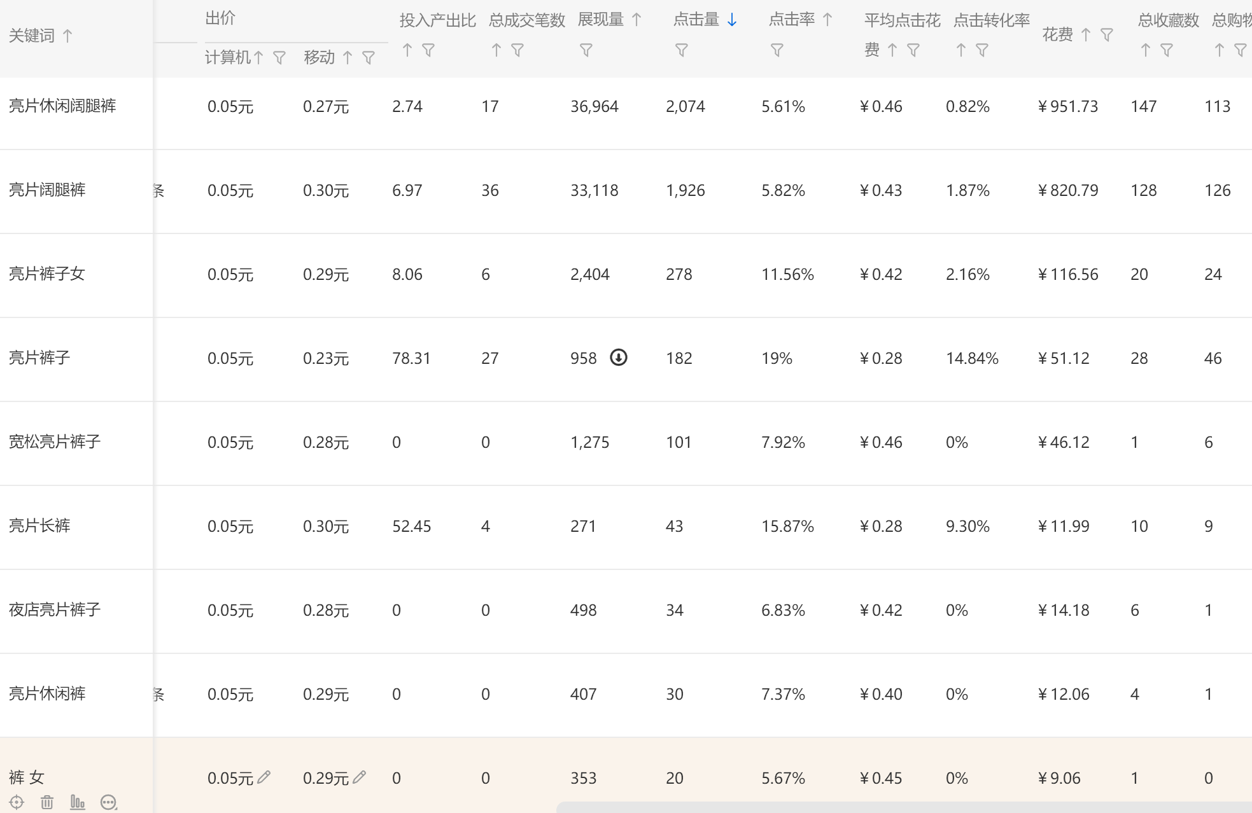
Task: Click the ¥820.79 spend value
Action: [x=1068, y=190]
